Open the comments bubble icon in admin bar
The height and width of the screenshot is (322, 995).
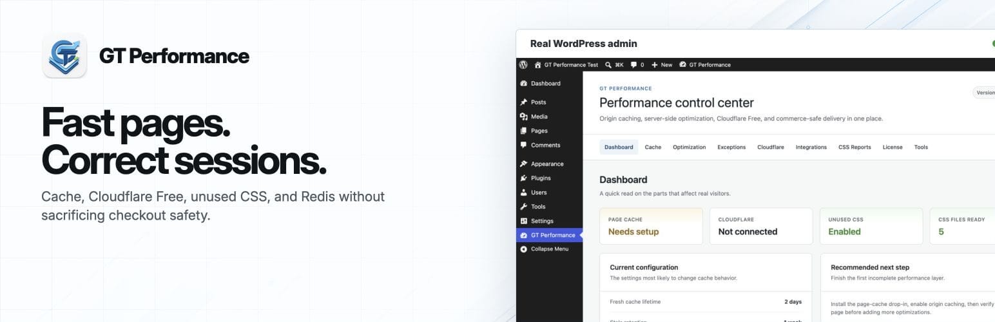634,64
